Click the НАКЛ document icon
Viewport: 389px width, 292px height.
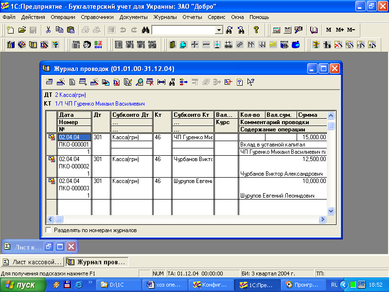pyautogui.click(x=141, y=45)
